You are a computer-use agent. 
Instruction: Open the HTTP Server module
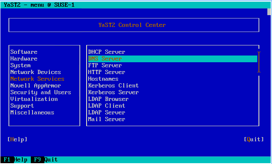106,72
